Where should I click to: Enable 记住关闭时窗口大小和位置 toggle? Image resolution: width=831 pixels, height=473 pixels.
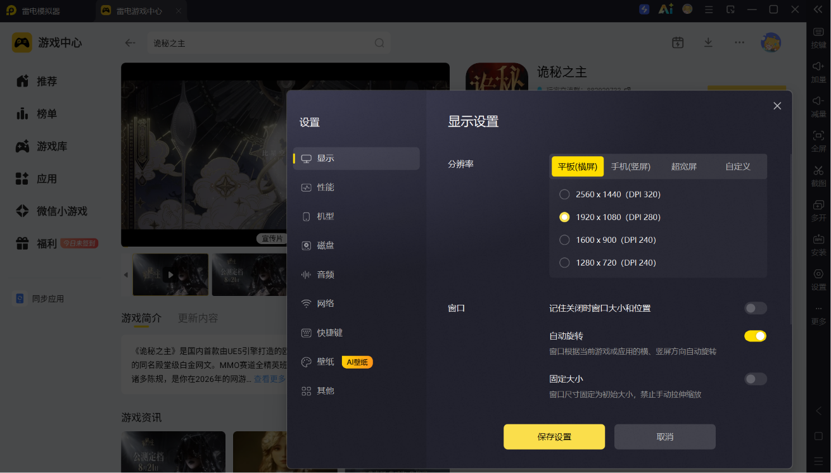click(756, 308)
